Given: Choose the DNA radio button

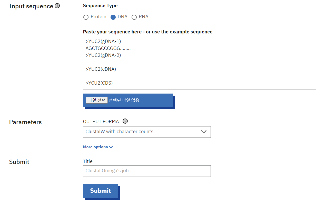Looking at the screenshot, I should pos(113,17).
